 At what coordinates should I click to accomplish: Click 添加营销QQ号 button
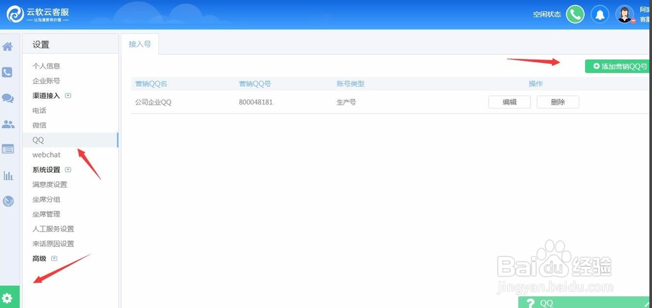pyautogui.click(x=618, y=66)
